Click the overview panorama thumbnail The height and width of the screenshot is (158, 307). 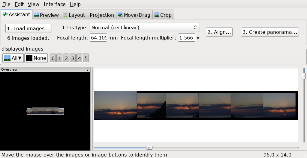[45, 111]
